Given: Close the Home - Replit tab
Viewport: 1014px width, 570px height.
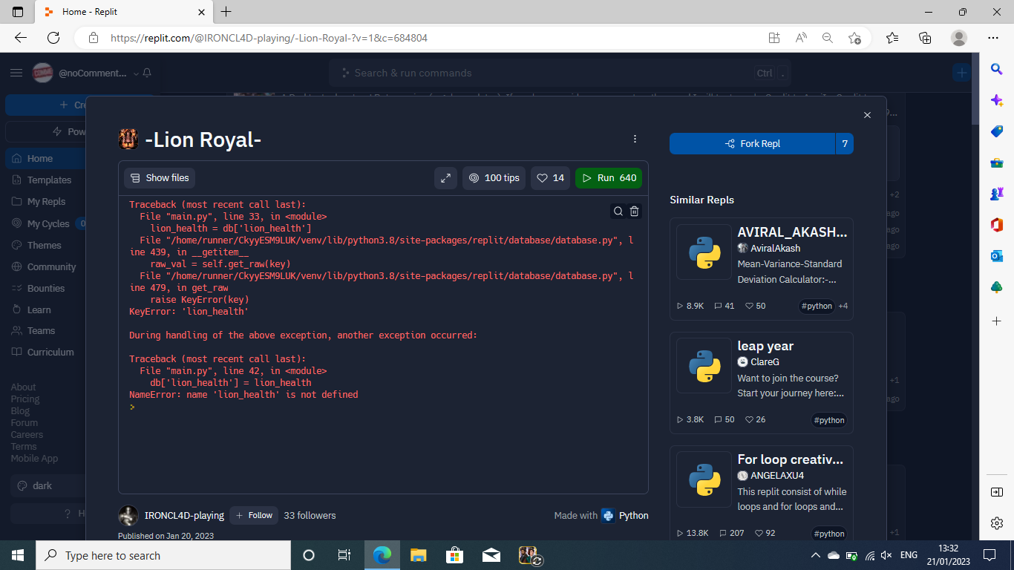Looking at the screenshot, I should tap(202, 12).
